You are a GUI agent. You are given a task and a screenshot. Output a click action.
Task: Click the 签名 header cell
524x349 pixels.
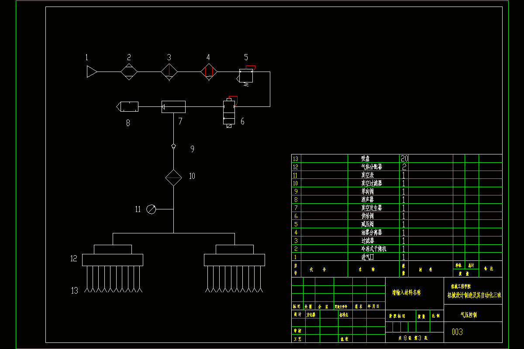359,306
